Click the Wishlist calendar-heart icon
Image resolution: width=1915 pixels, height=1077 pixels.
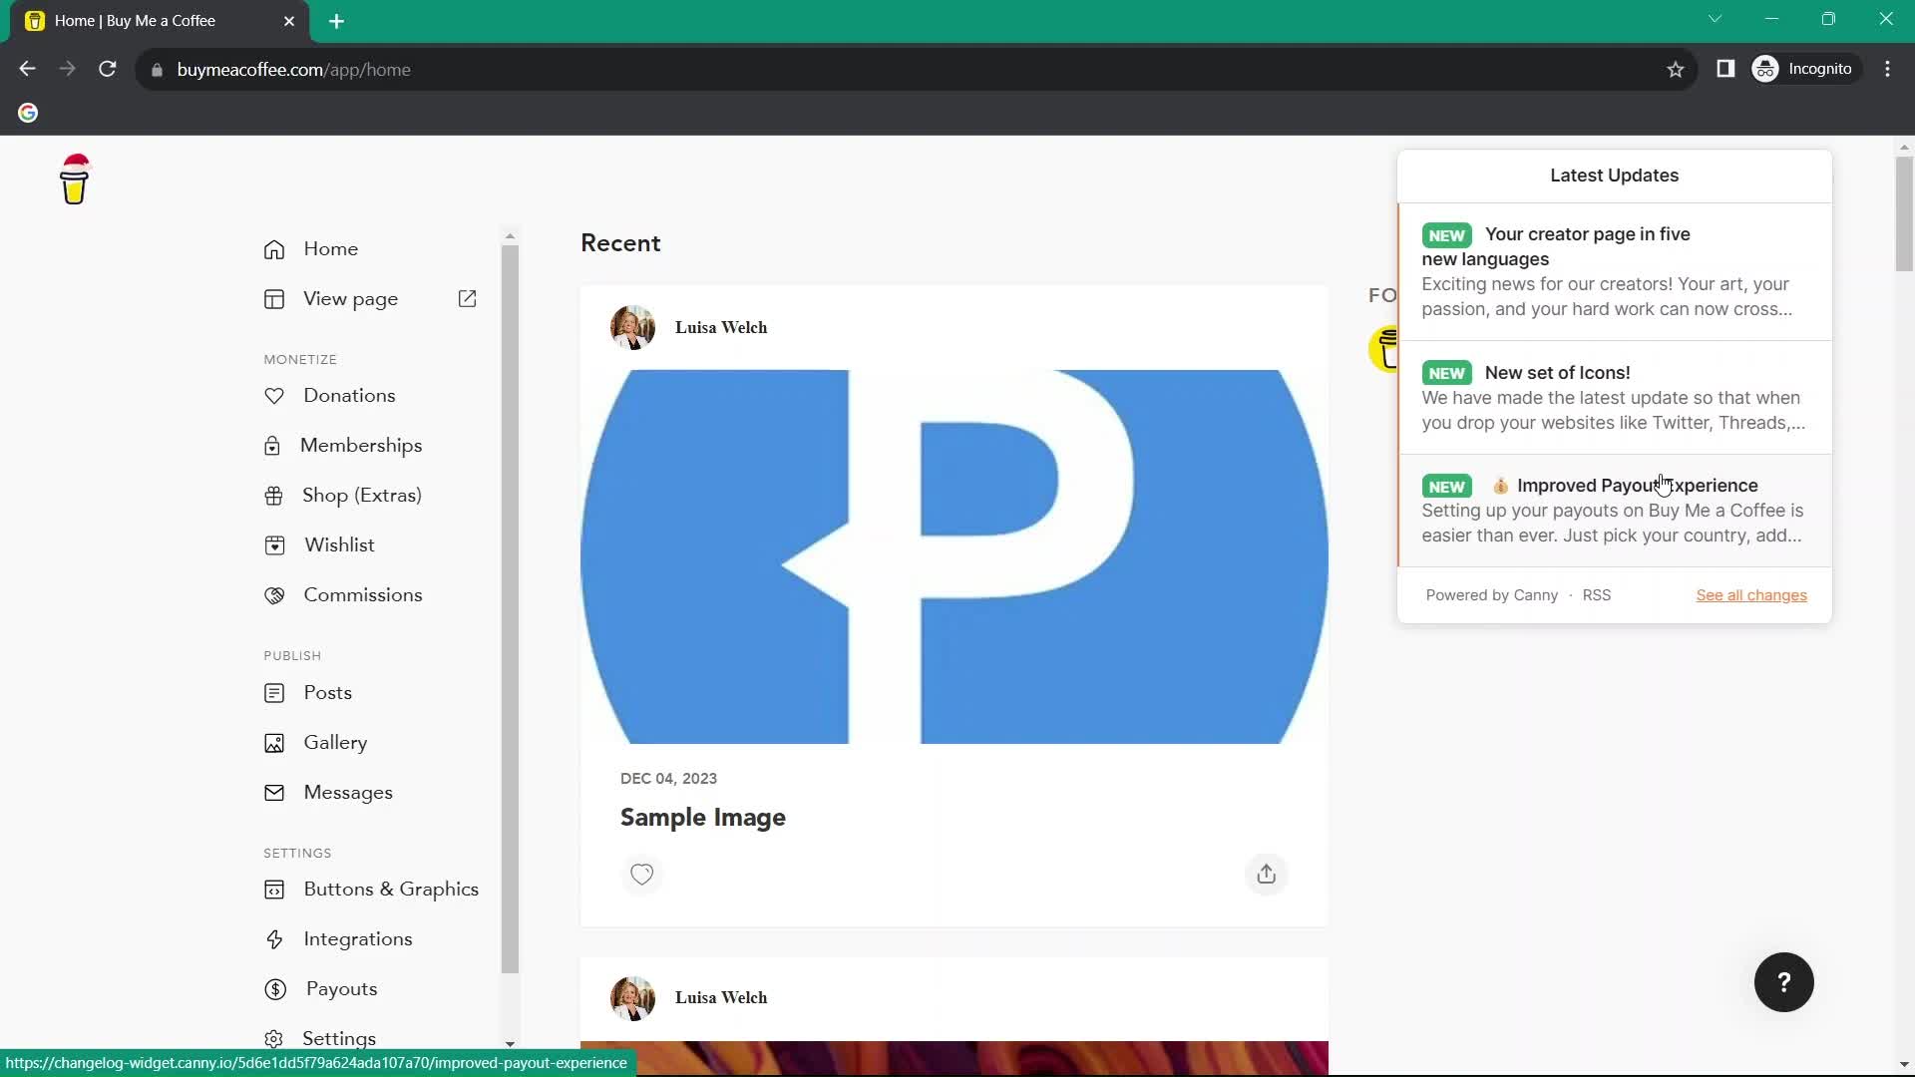[274, 545]
